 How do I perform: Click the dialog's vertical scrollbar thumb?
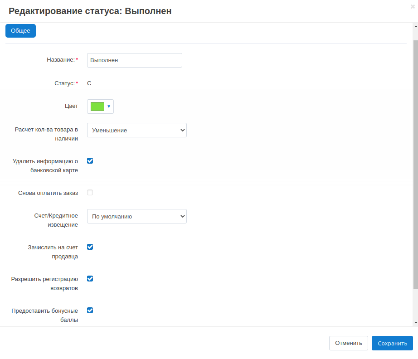[415, 163]
